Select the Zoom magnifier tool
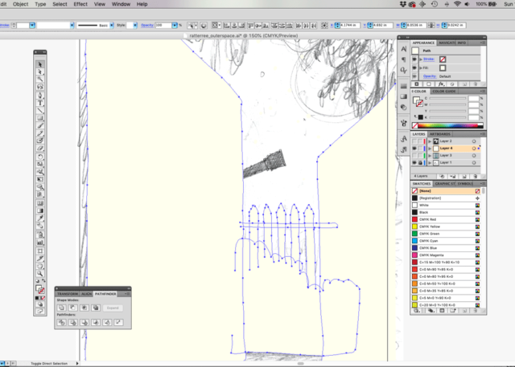Viewport: 515px width, 367px height. (40, 273)
